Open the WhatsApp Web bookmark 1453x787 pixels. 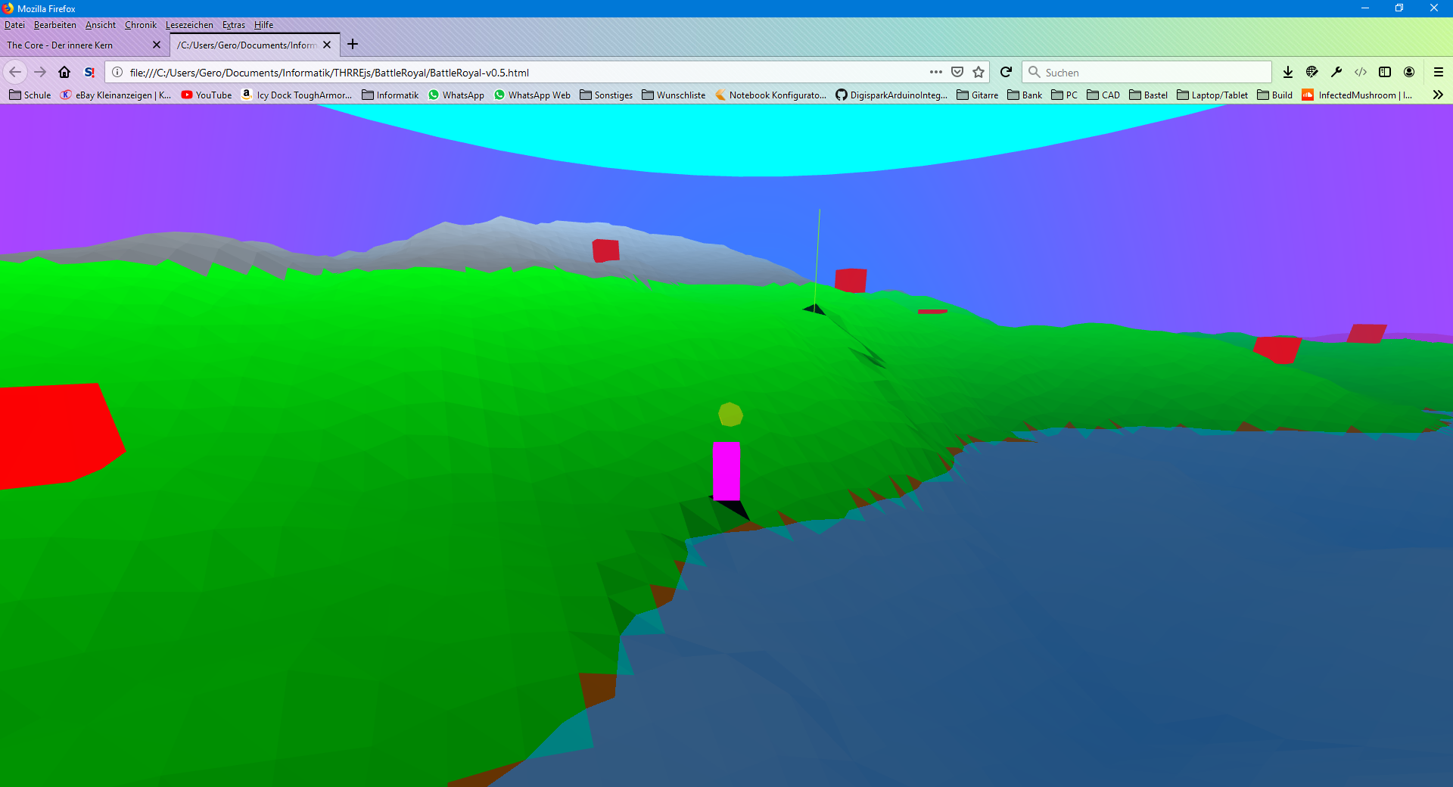[532, 95]
